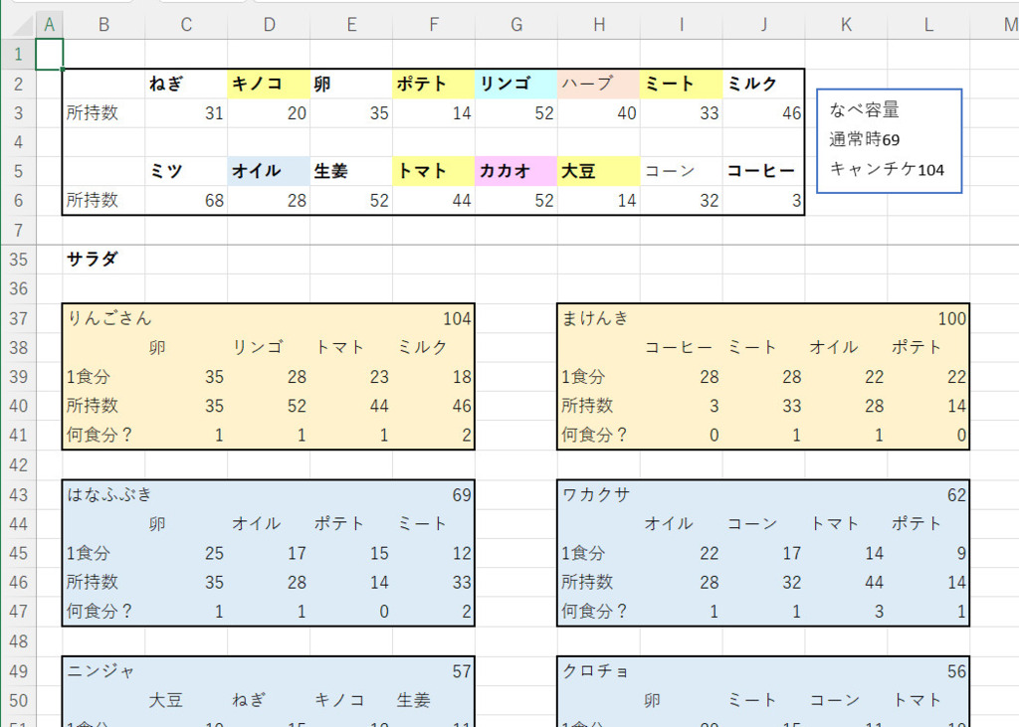Select the なべ容量 text box
The image size is (1019, 727).
[x=889, y=140]
